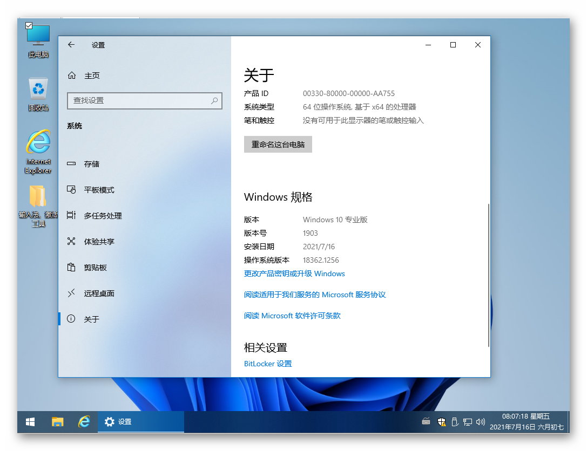
Task: Uncheck the 此电脑 icon selection checkbox
Action: point(29,26)
